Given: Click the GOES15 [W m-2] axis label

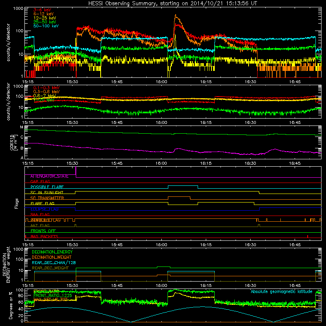Looking at the screenshot, I should (x=13, y=142).
